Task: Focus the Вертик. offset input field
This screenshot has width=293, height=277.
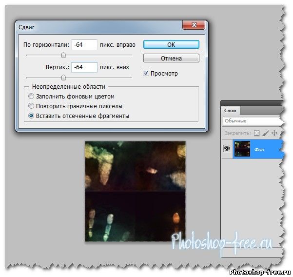Action: [x=84, y=67]
